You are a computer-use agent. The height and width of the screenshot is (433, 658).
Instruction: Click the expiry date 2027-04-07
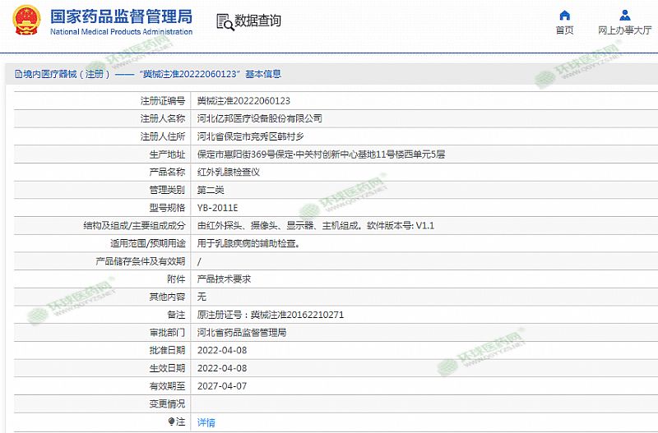(x=222, y=385)
